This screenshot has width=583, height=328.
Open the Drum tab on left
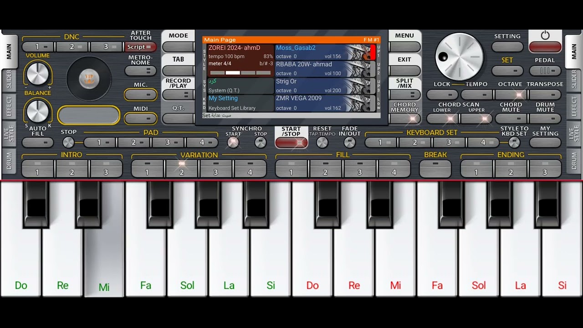(9, 161)
